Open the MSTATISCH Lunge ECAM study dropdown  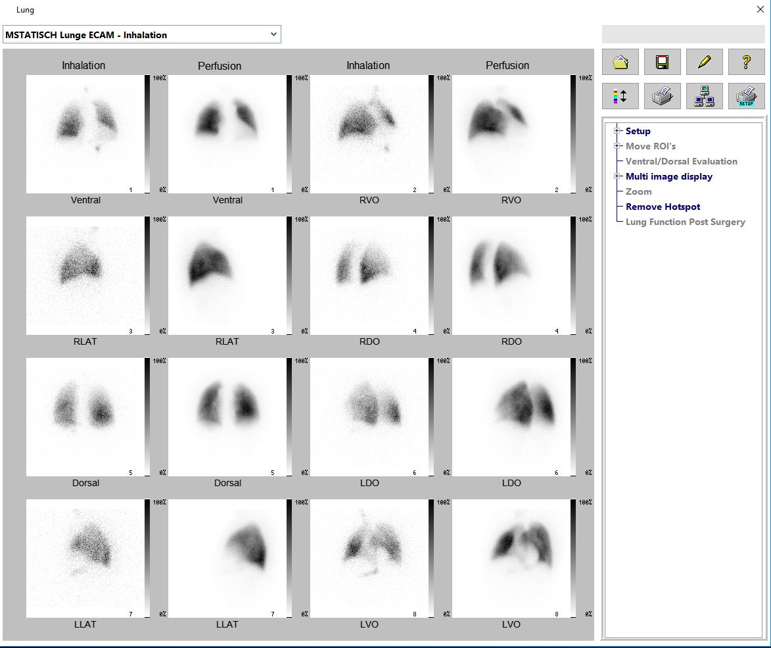[273, 35]
